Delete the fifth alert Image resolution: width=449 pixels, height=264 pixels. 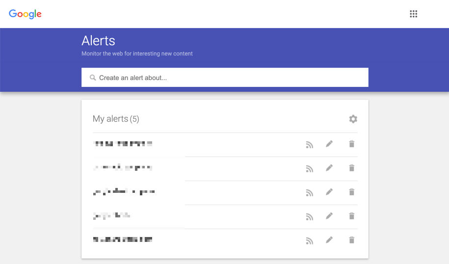coord(351,240)
